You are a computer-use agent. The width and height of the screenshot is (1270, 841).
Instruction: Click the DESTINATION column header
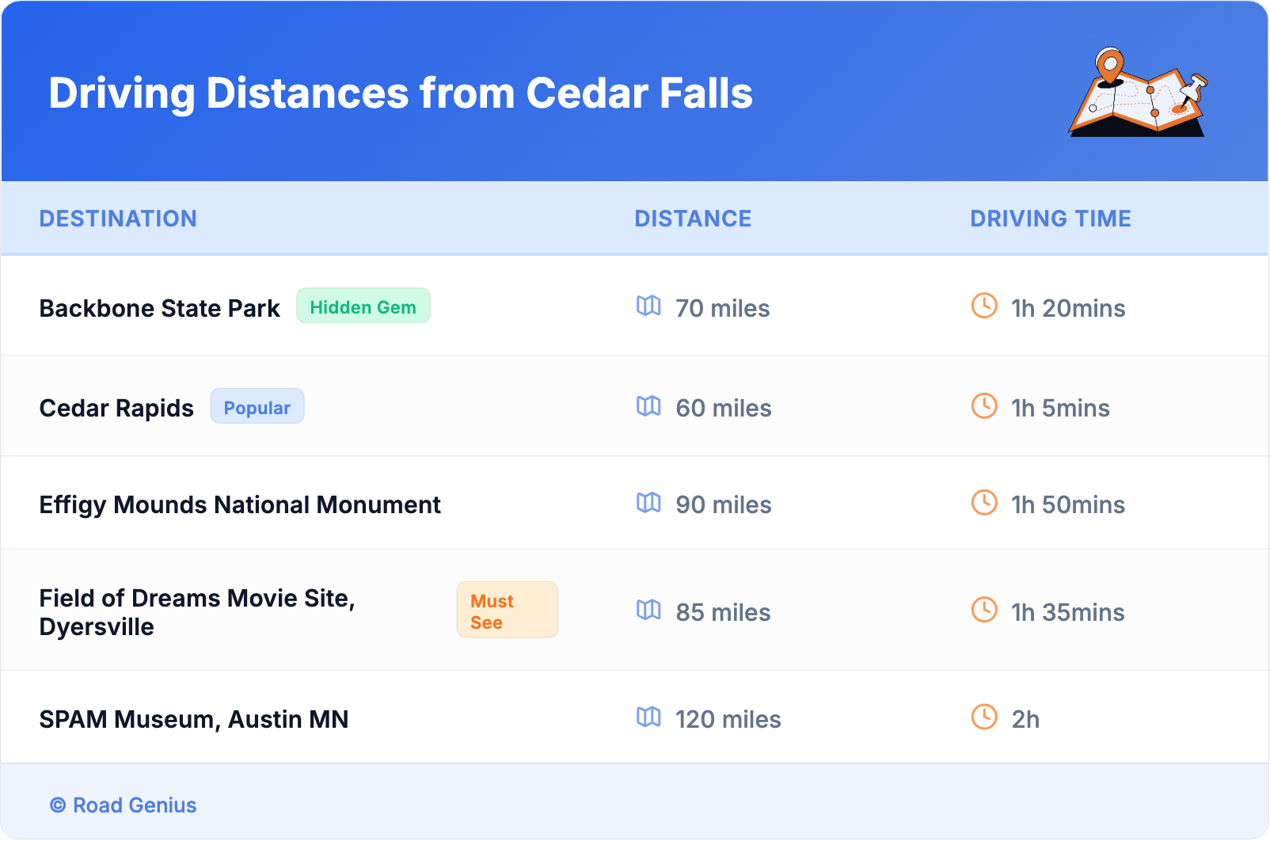click(118, 219)
